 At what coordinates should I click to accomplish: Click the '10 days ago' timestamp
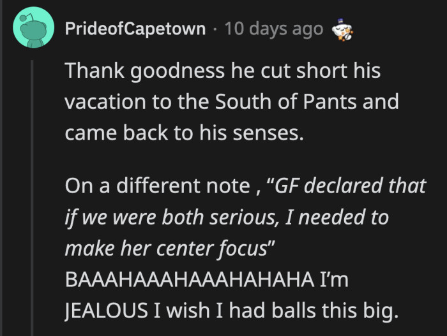pos(275,29)
